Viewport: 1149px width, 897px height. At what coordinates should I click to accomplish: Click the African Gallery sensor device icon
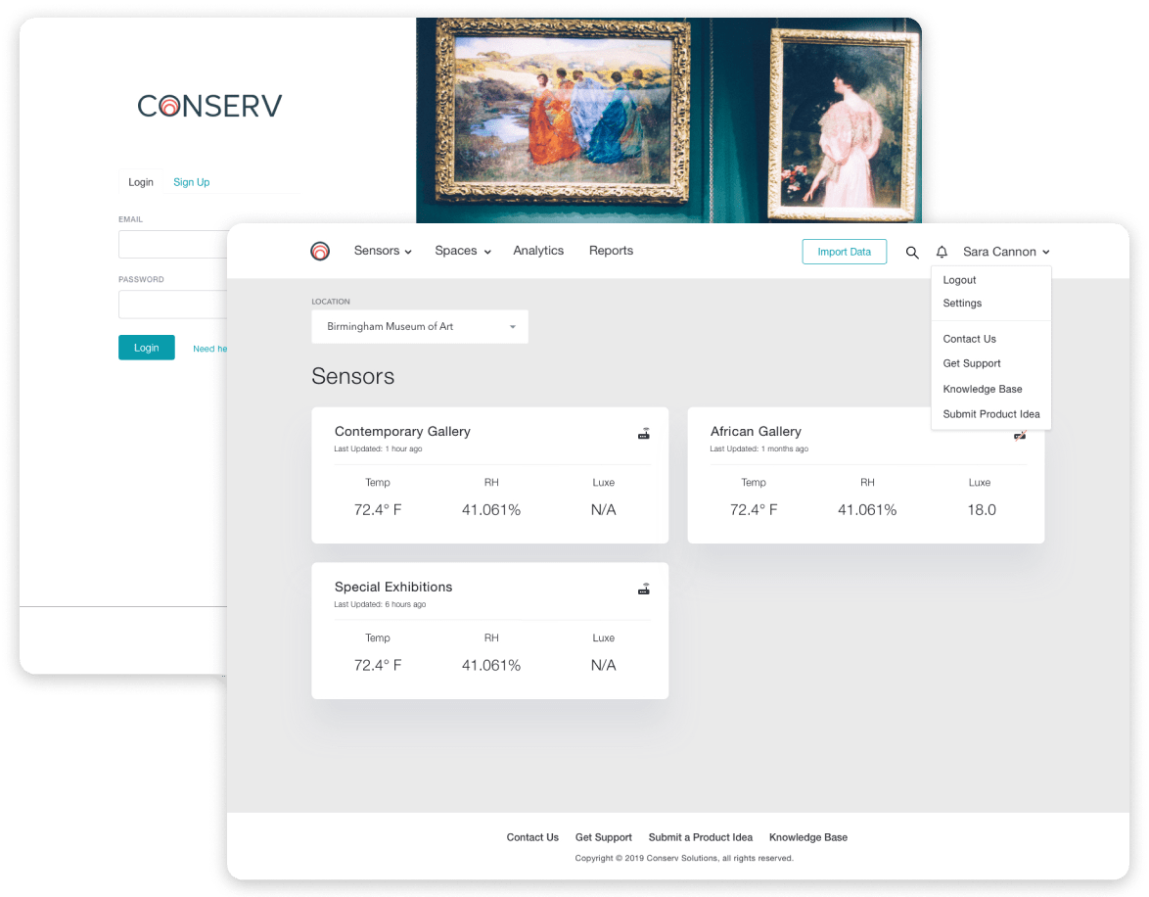[1019, 436]
